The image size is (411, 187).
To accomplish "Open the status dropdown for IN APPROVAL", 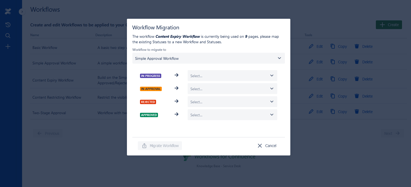I will (232, 89).
